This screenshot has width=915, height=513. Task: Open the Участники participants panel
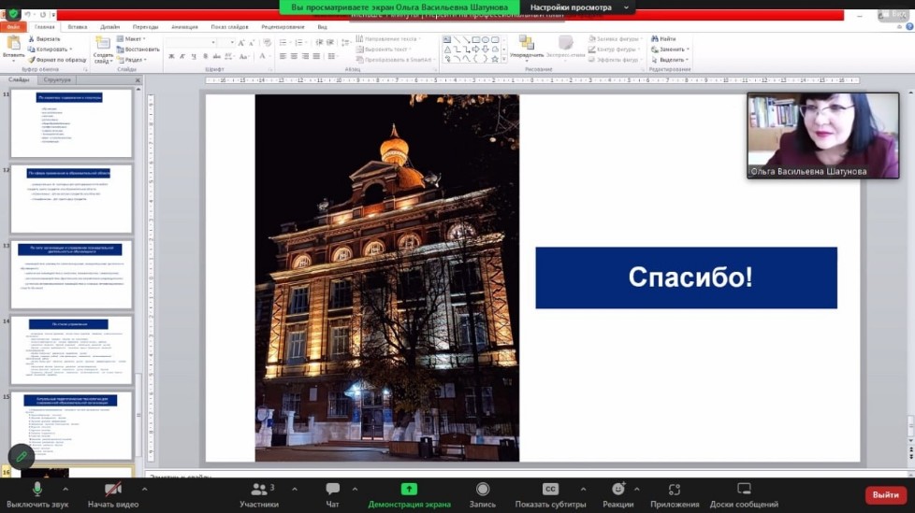(x=258, y=494)
